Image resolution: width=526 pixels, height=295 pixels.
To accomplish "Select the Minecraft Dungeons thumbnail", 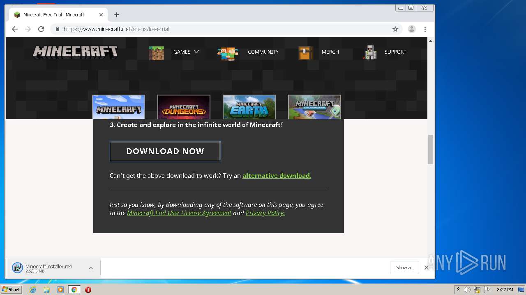I will pyautogui.click(x=184, y=107).
